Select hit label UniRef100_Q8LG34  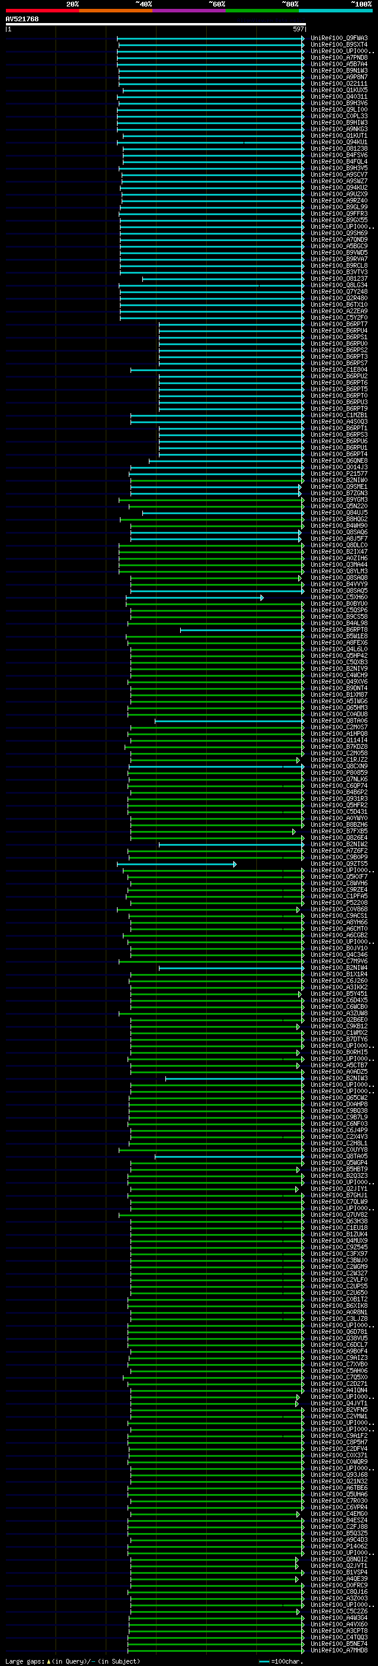[339, 285]
